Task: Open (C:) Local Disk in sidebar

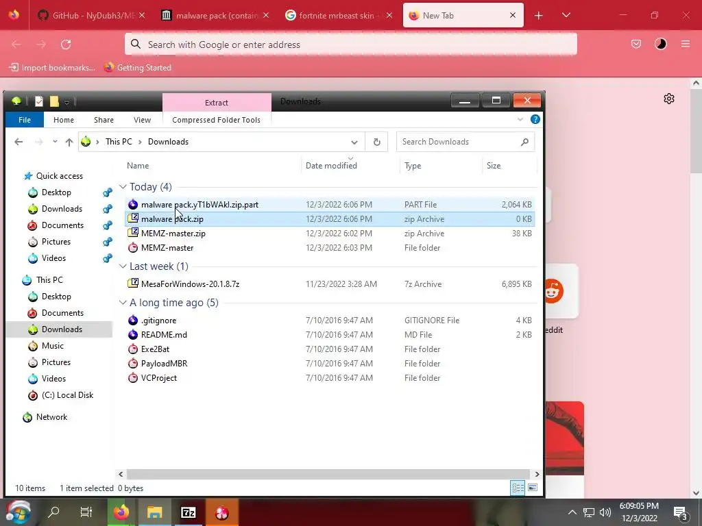Action: (67, 395)
